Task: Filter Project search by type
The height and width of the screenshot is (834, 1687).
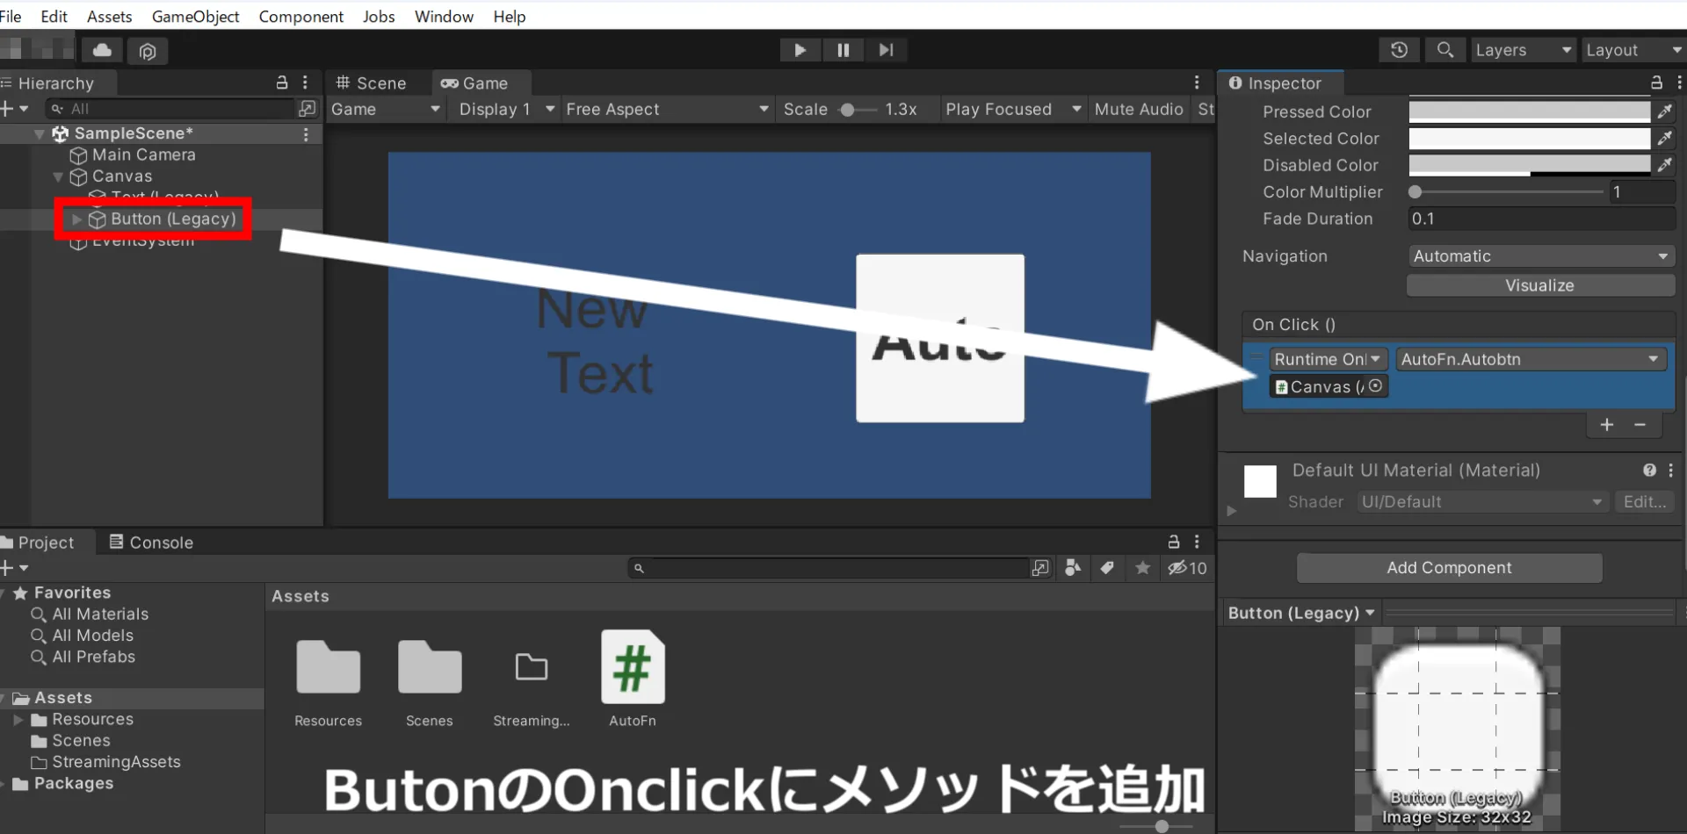Action: point(1073,568)
